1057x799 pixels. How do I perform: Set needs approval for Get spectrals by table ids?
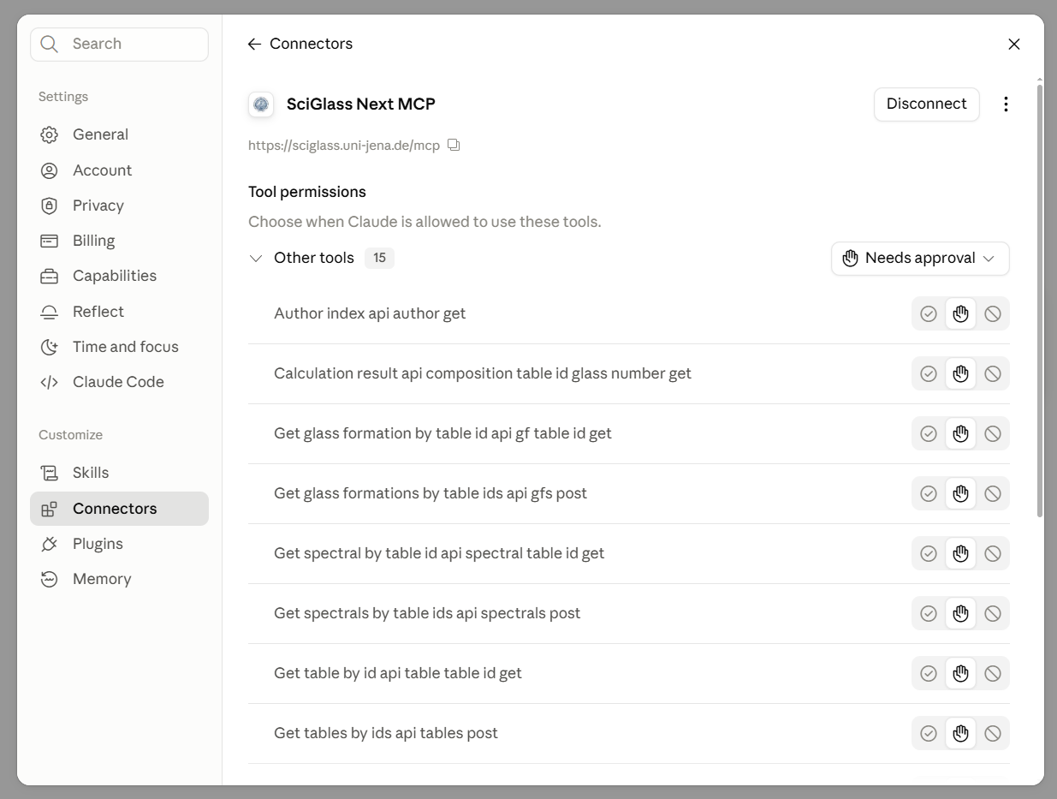pyautogui.click(x=960, y=613)
